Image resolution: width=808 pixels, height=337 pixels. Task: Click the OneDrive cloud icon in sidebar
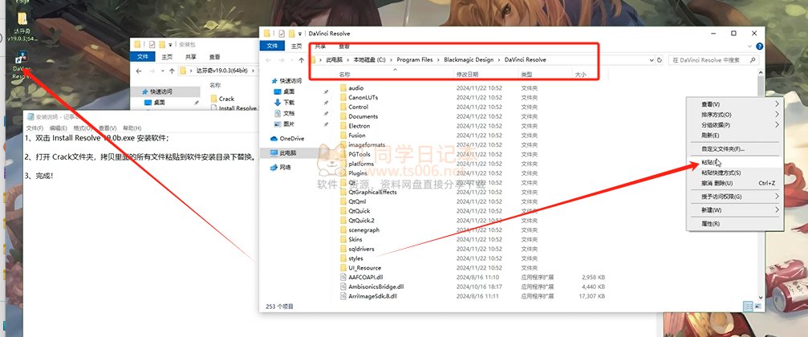(x=274, y=139)
